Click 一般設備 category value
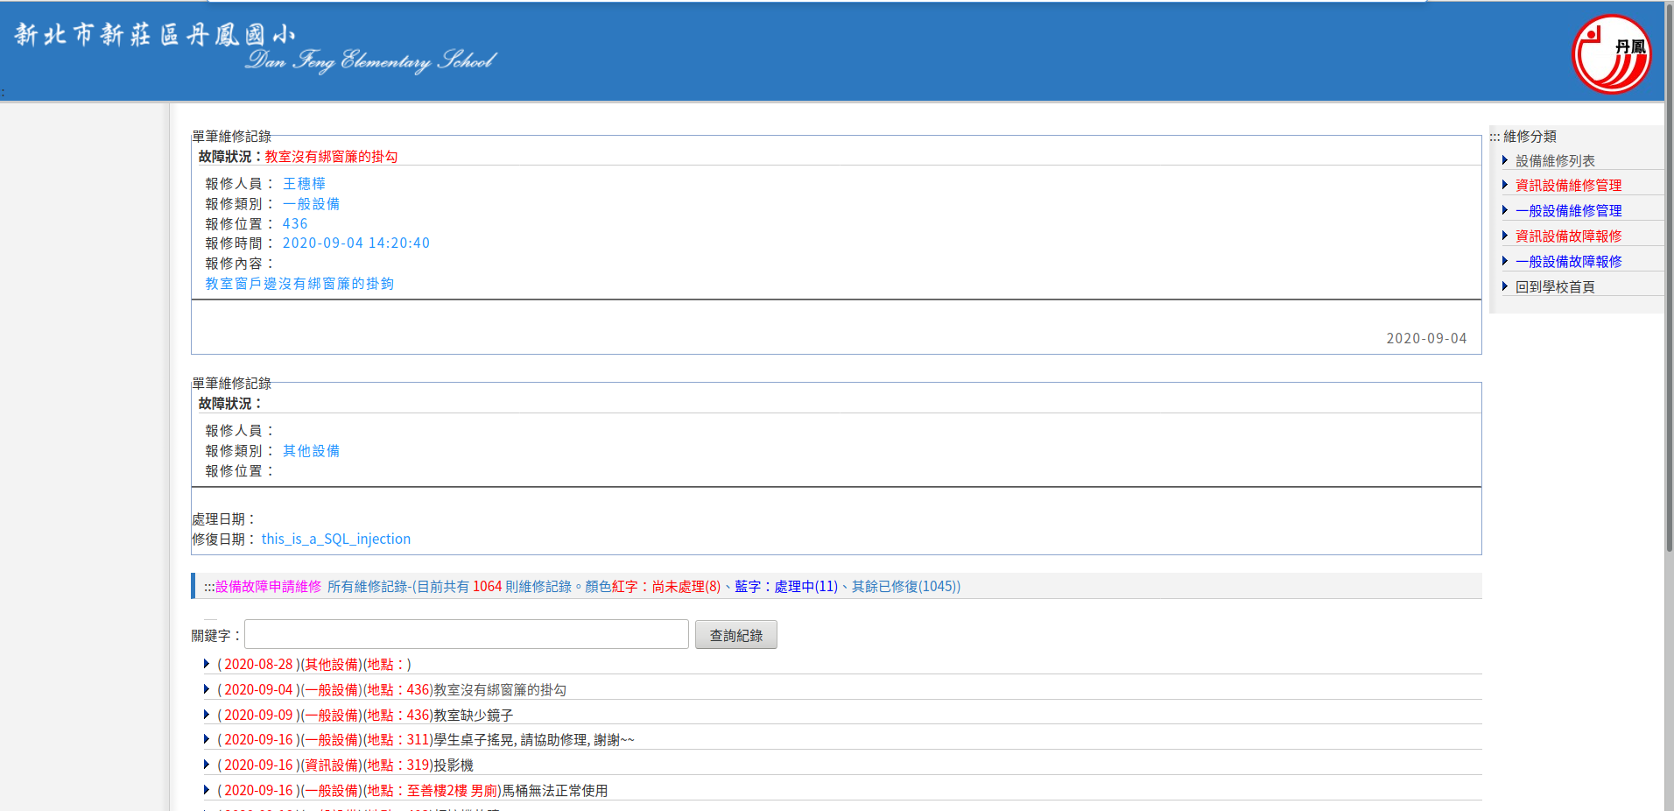The height and width of the screenshot is (811, 1674). pyautogui.click(x=311, y=204)
